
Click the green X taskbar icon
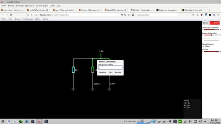click(x=21, y=121)
